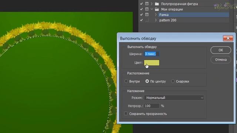237x133 pixels.
Task: Select the По центру location radio button
Action: (x=147, y=81)
